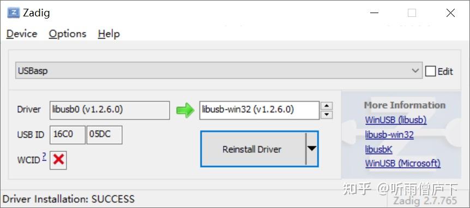The height and width of the screenshot is (208, 470).
Task: Open the libusb-win32 information link
Action: click(x=389, y=135)
